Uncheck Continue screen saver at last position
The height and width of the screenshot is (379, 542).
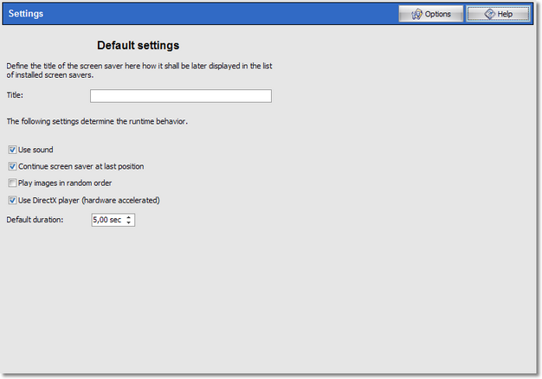click(12, 166)
